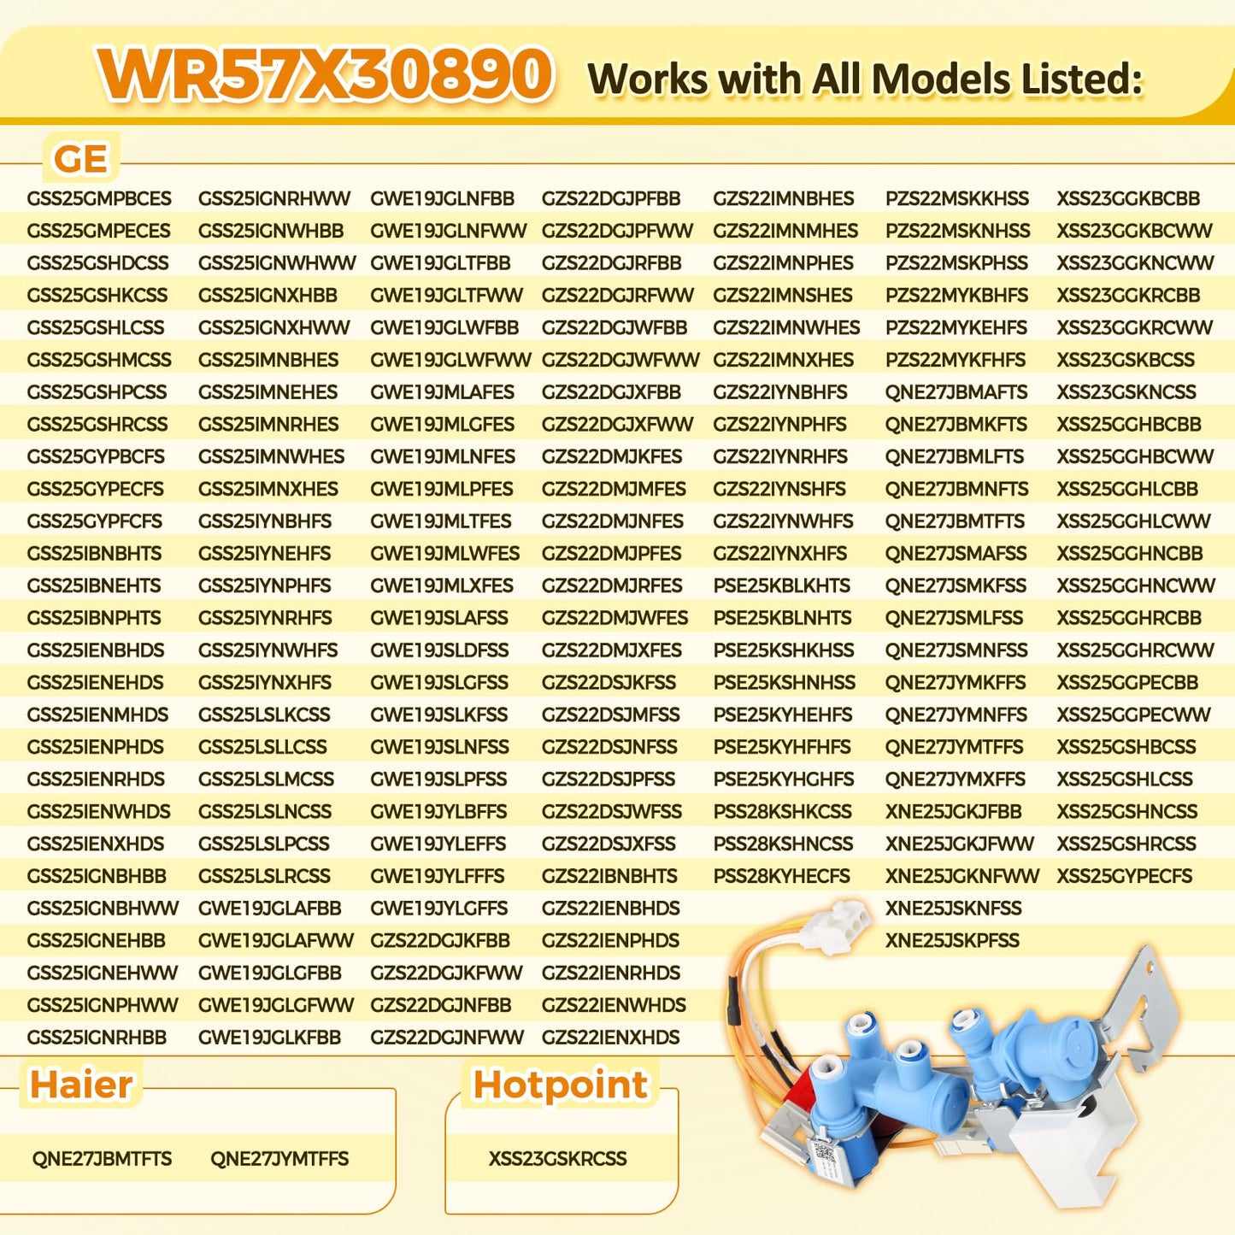The height and width of the screenshot is (1235, 1235).
Task: Click model number GWE19JYLGFFS
Action: (x=439, y=908)
